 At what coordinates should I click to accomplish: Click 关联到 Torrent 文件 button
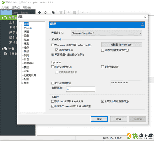[x=122, y=45]
